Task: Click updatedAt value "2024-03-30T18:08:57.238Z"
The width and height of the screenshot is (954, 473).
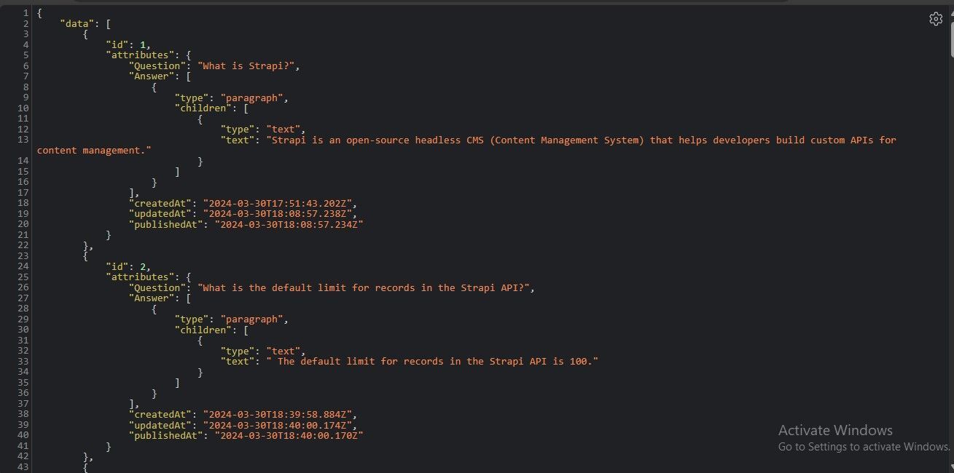Action: click(279, 214)
